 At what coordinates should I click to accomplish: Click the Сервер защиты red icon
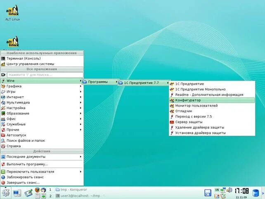172,122
